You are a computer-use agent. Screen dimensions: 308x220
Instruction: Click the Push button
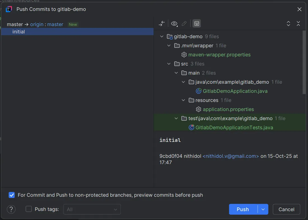tap(243, 209)
